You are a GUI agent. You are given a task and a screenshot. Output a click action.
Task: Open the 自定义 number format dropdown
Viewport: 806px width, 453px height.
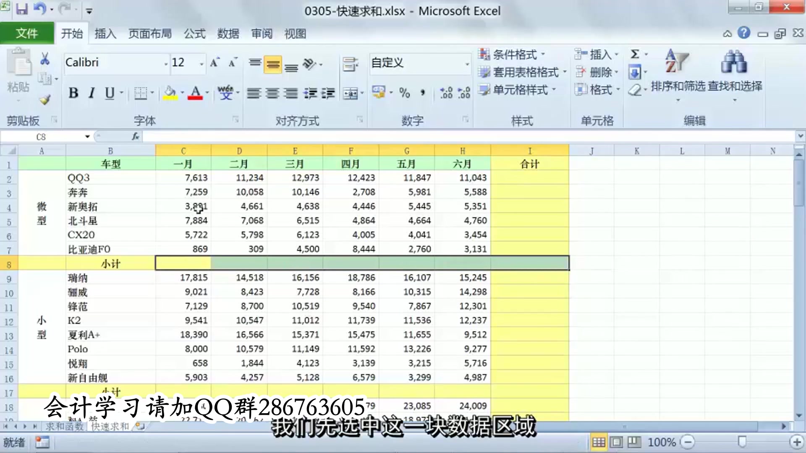pyautogui.click(x=467, y=64)
